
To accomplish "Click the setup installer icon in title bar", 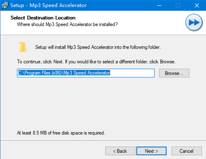I will (x=5, y=5).
